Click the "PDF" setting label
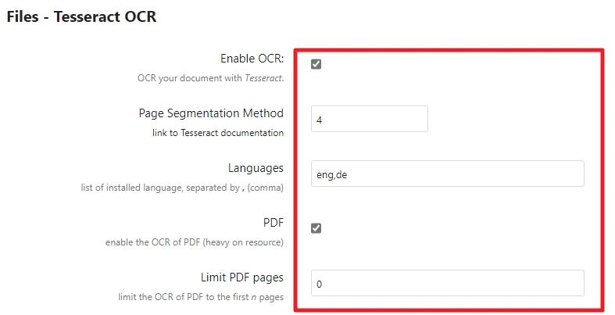 coord(273,223)
